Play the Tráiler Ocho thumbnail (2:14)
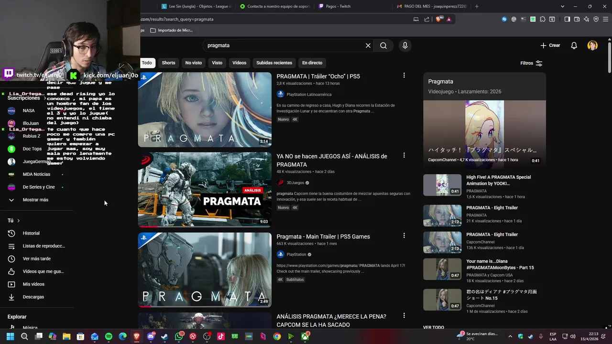Image resolution: width=612 pixels, height=344 pixels. pos(205,110)
